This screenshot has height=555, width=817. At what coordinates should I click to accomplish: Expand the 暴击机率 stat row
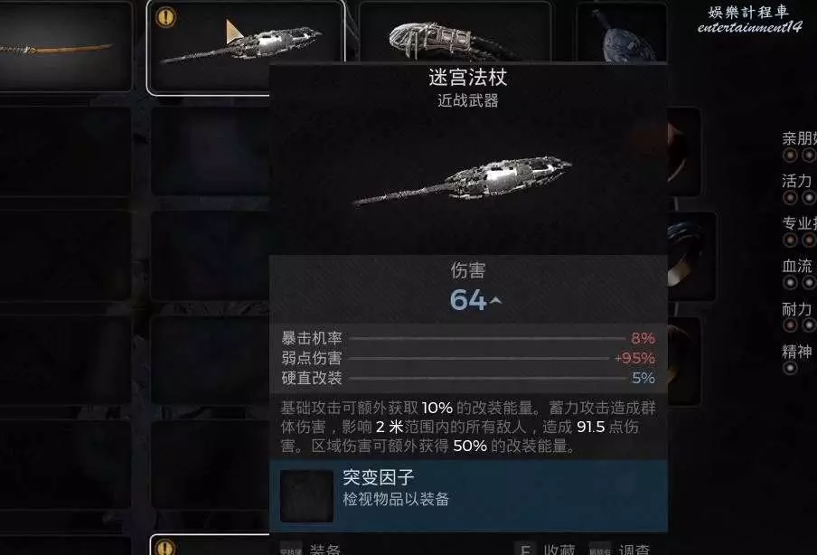coord(468,338)
